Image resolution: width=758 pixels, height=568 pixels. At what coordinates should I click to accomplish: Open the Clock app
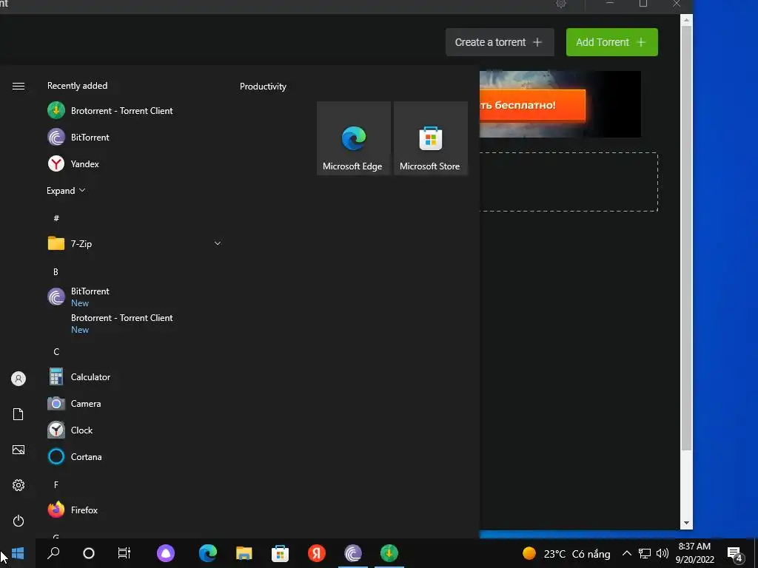coord(70,430)
